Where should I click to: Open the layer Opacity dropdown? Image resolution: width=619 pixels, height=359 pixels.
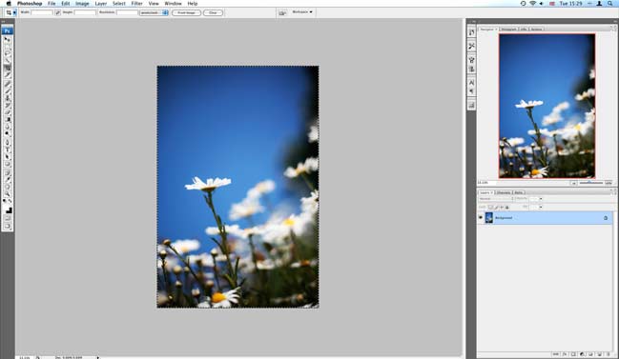(x=541, y=199)
